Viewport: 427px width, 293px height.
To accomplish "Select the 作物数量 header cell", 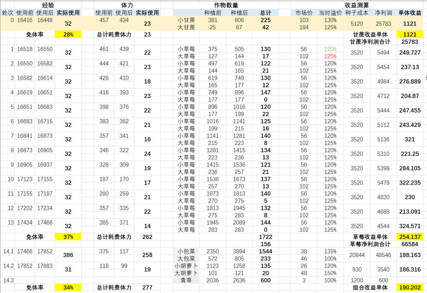I will [x=226, y=5].
